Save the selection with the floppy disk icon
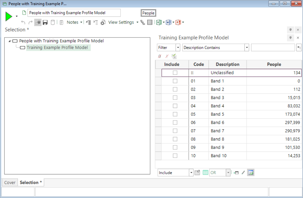Screen dimensions: 303x198 [45, 22]
